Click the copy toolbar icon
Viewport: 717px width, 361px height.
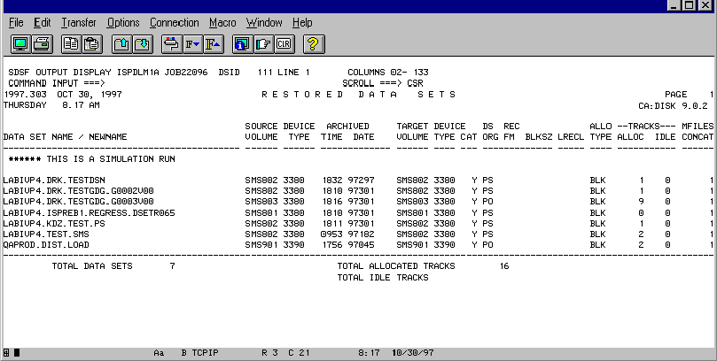71,42
